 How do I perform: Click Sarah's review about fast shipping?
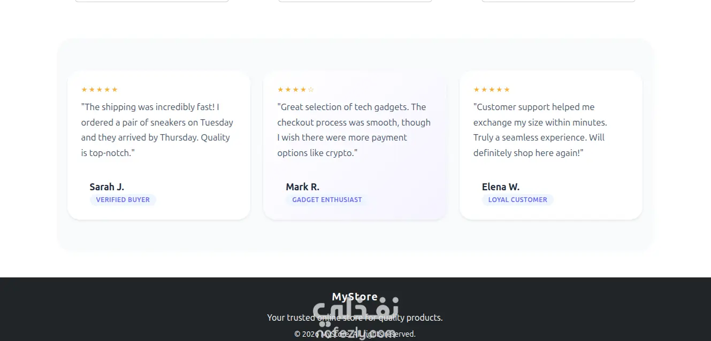tap(157, 130)
